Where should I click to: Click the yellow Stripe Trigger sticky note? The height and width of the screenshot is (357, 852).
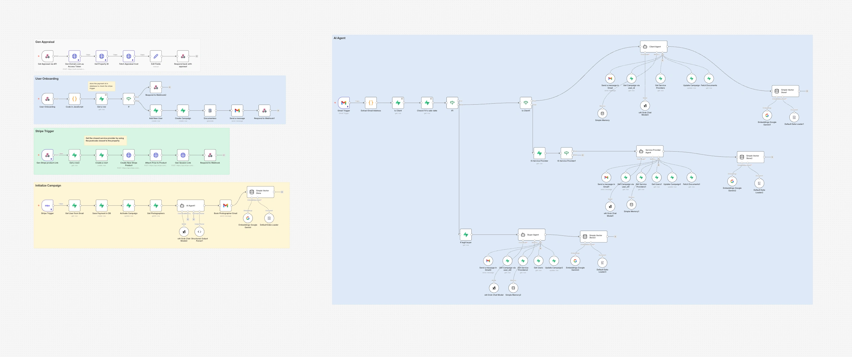coord(105,140)
